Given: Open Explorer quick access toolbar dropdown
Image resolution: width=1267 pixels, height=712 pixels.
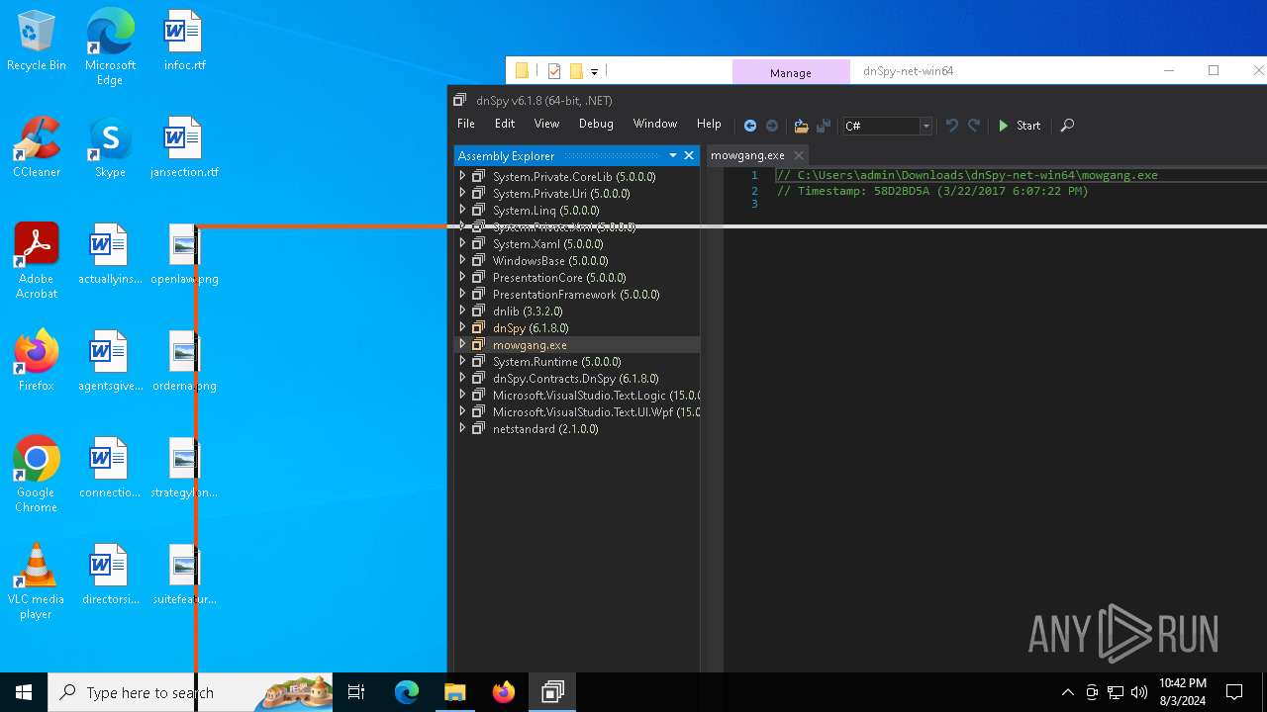Looking at the screenshot, I should (594, 71).
